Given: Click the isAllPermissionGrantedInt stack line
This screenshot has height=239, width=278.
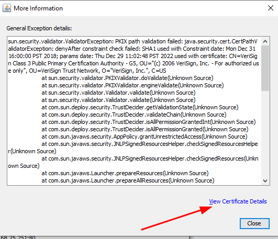Looking at the screenshot, I should coord(149,122).
